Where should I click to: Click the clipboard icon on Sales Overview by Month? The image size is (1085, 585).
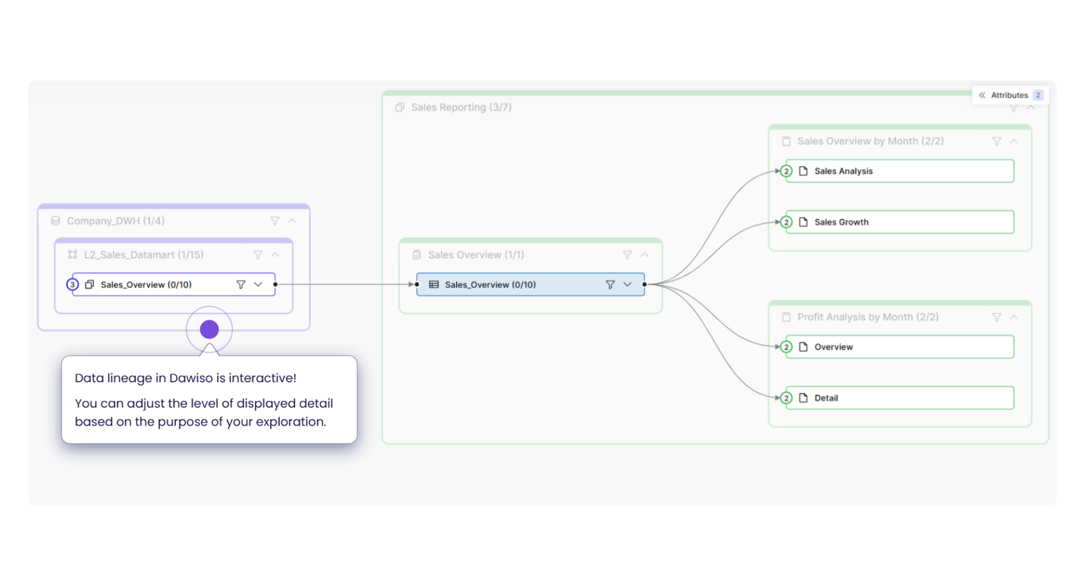coord(786,141)
